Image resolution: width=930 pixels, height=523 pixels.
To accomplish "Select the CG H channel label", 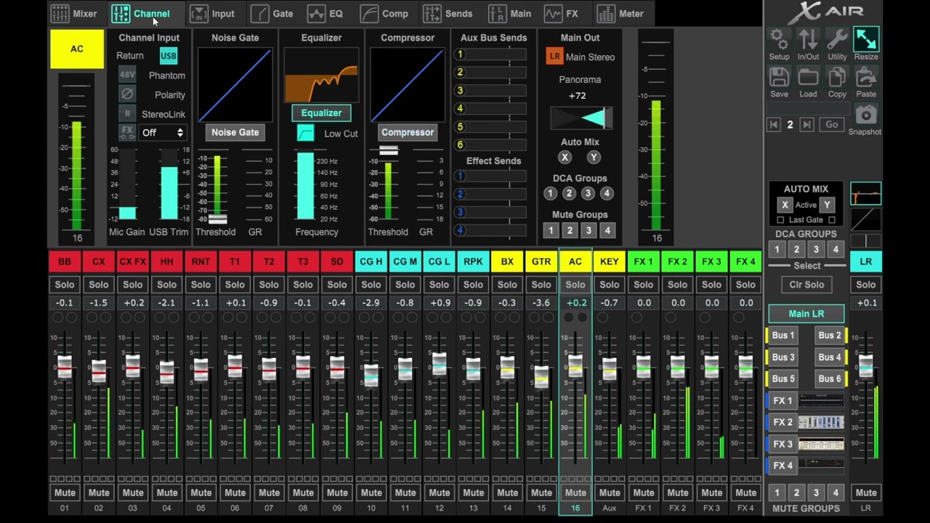I will point(371,261).
